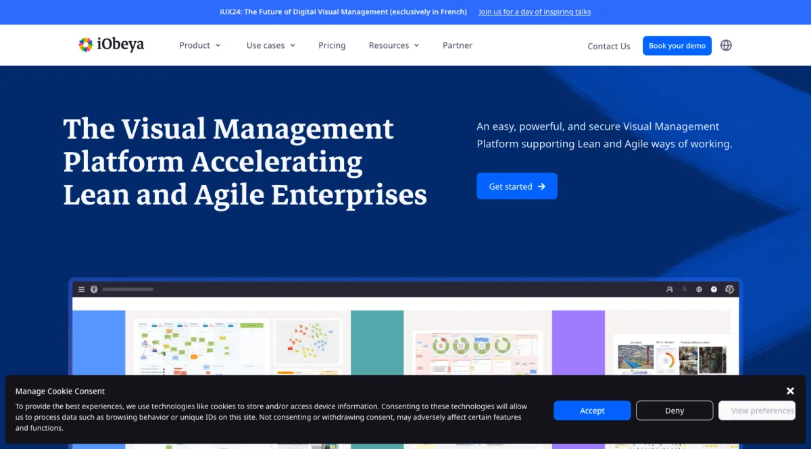The width and height of the screenshot is (811, 449).
Task: Click the bell icon in product preview
Action: (x=685, y=289)
